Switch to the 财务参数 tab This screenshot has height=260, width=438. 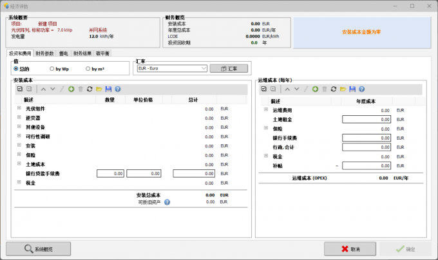click(44, 53)
